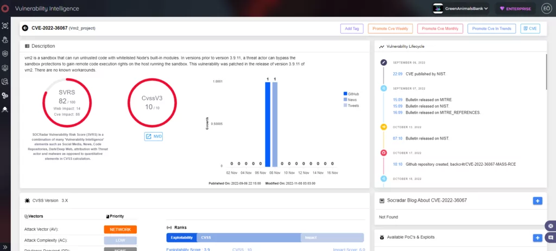The width and height of the screenshot is (556, 251).
Task: Open the sidebar hand-pointer module icon
Action: (x=5, y=40)
